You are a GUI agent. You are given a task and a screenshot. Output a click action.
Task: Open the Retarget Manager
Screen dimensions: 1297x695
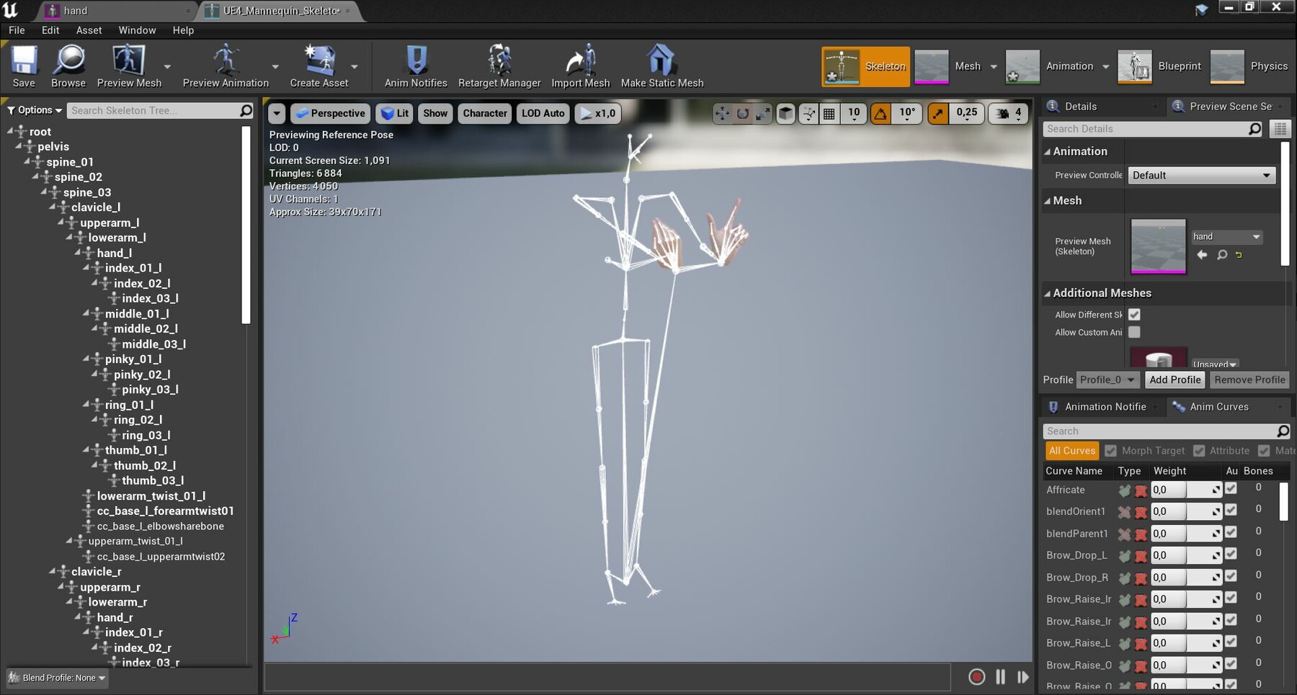point(499,65)
